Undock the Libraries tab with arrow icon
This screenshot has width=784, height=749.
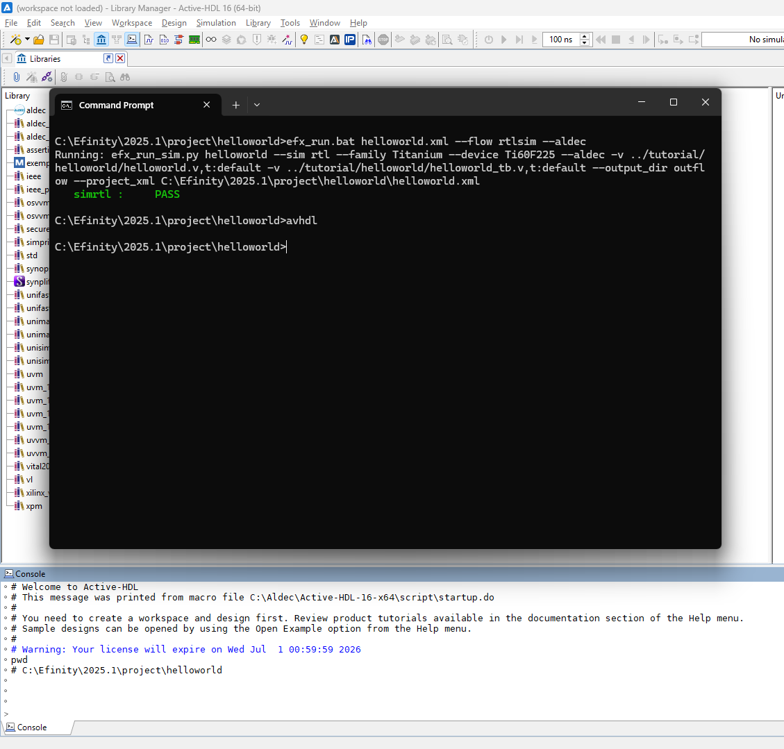[108, 58]
